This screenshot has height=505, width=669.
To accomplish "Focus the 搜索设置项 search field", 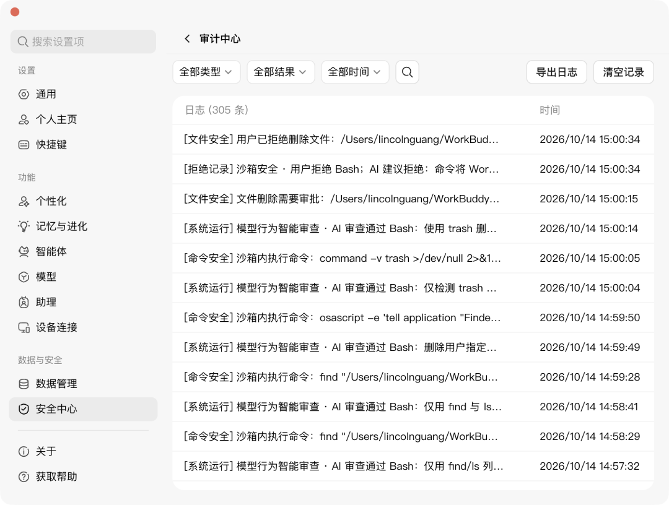I will 83,41.
